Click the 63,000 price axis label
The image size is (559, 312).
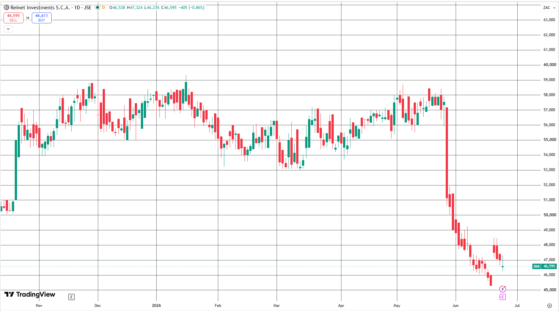[x=549, y=20]
